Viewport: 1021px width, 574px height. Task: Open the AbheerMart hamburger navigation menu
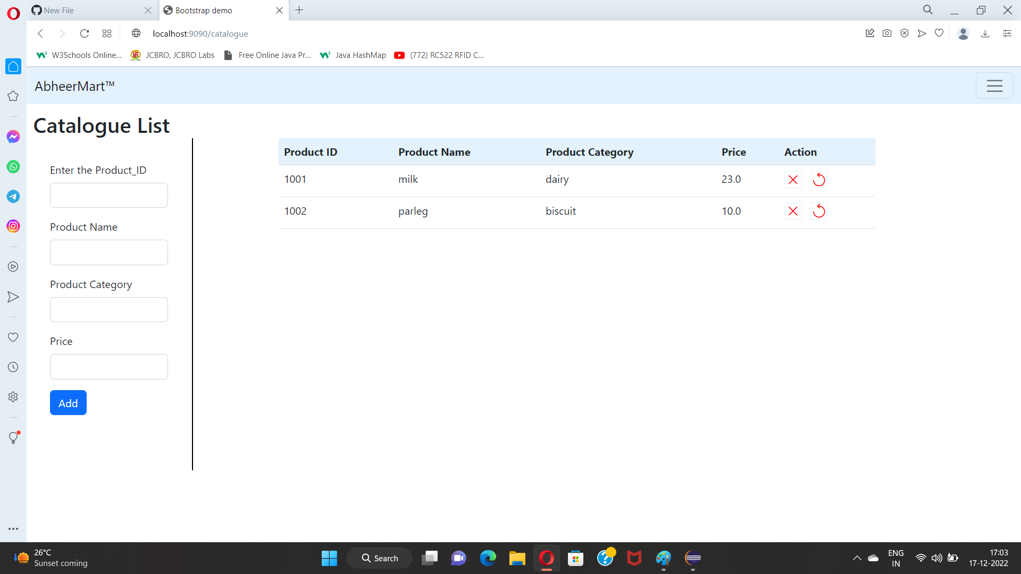pos(994,86)
